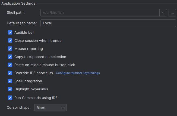Click the Shell path label
The image size is (177, 116).
[x=16, y=13]
